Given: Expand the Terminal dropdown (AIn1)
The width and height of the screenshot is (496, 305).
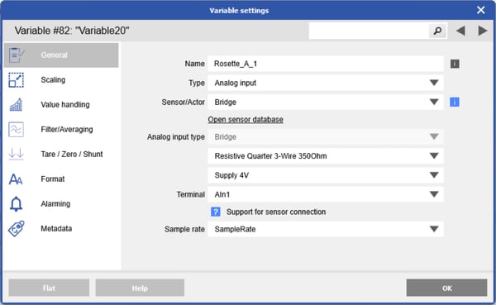Looking at the screenshot, I should (x=326, y=194).
